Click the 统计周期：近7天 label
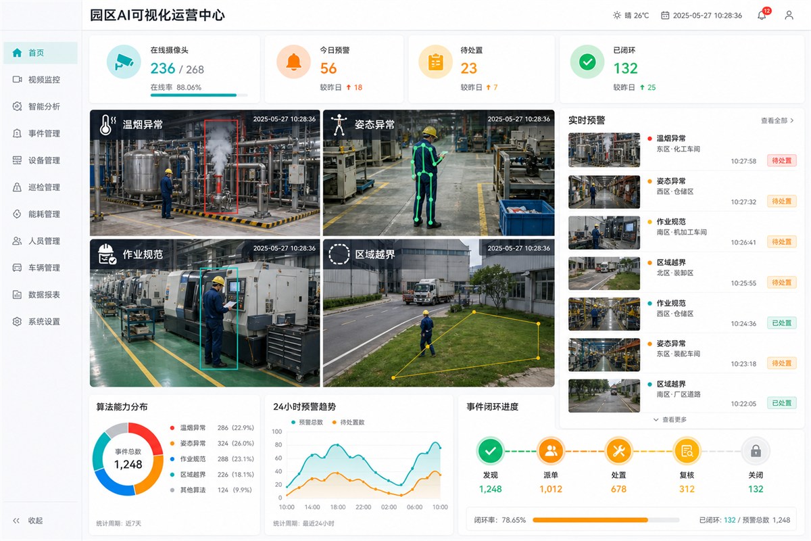 point(119,523)
